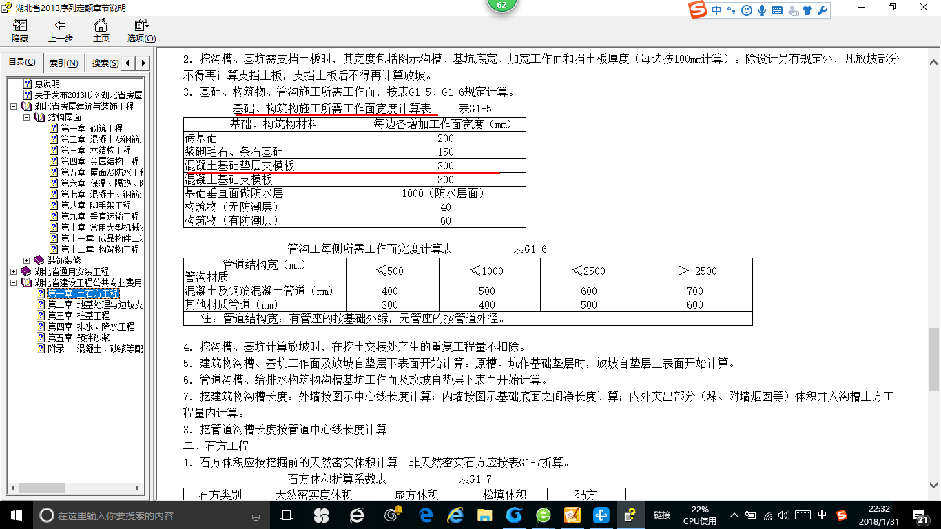Select 第五章 屋面及防水工程 topic

coord(101,172)
